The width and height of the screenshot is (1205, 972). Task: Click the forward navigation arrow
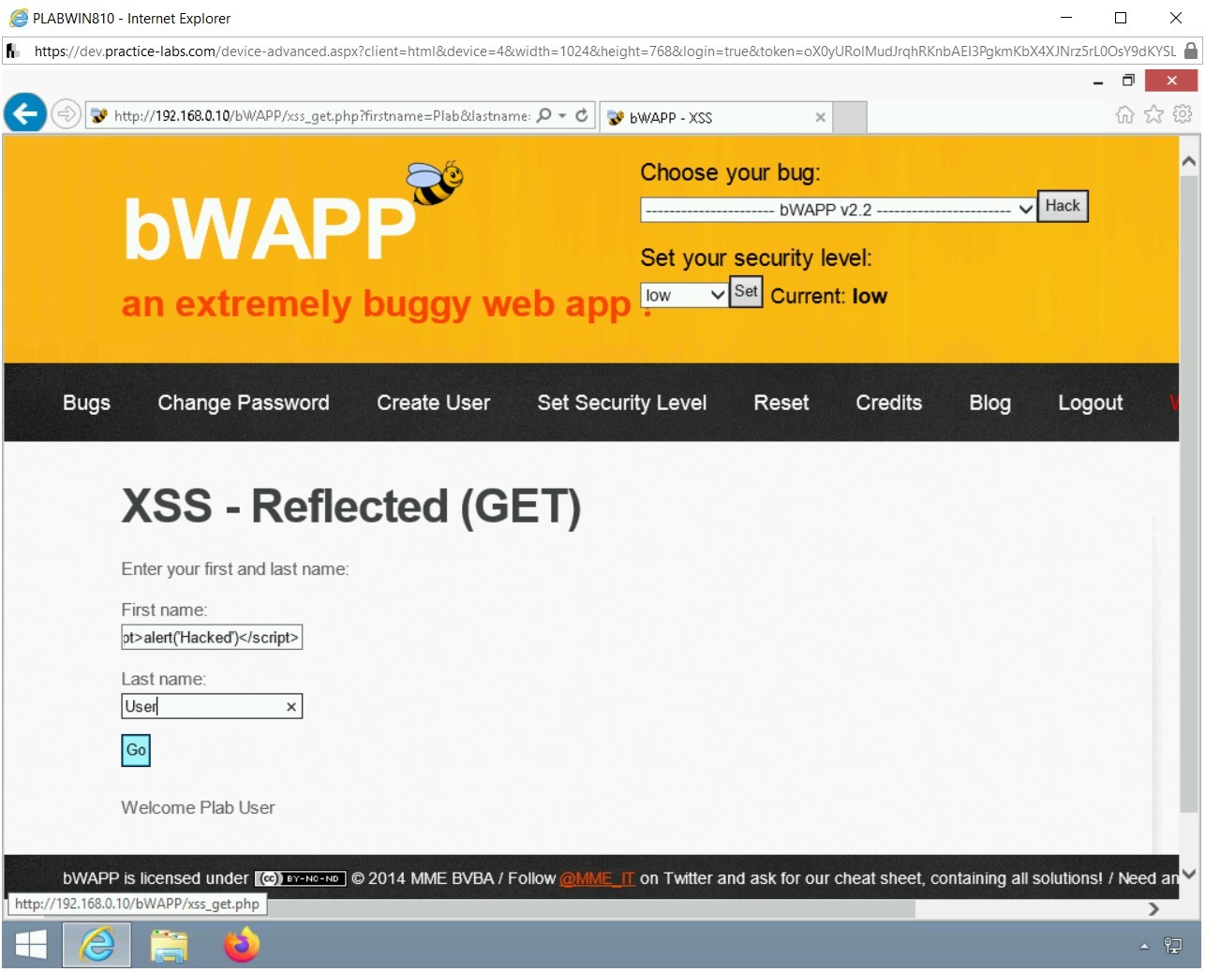coord(66,113)
